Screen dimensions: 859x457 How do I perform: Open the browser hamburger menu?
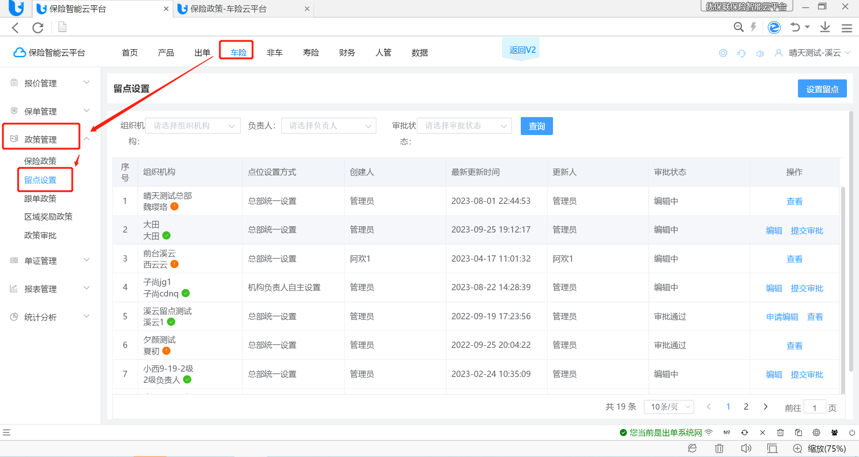click(x=847, y=28)
